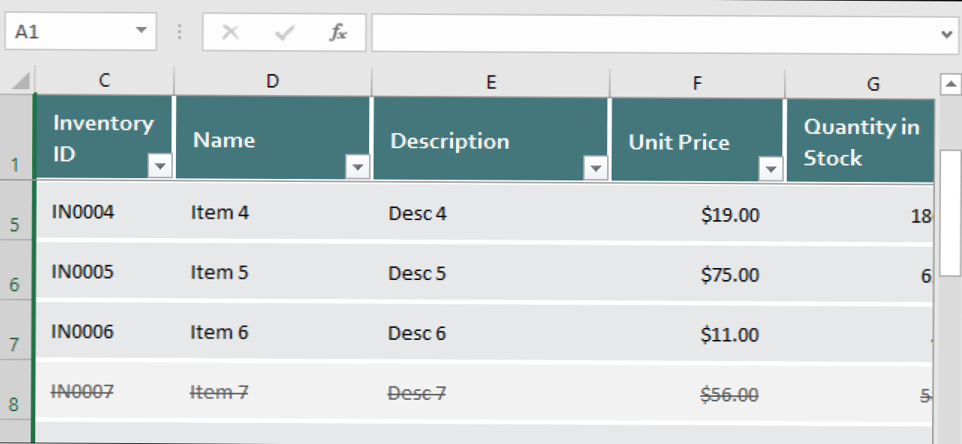Open the Unit Price filter dropdown

click(x=770, y=169)
